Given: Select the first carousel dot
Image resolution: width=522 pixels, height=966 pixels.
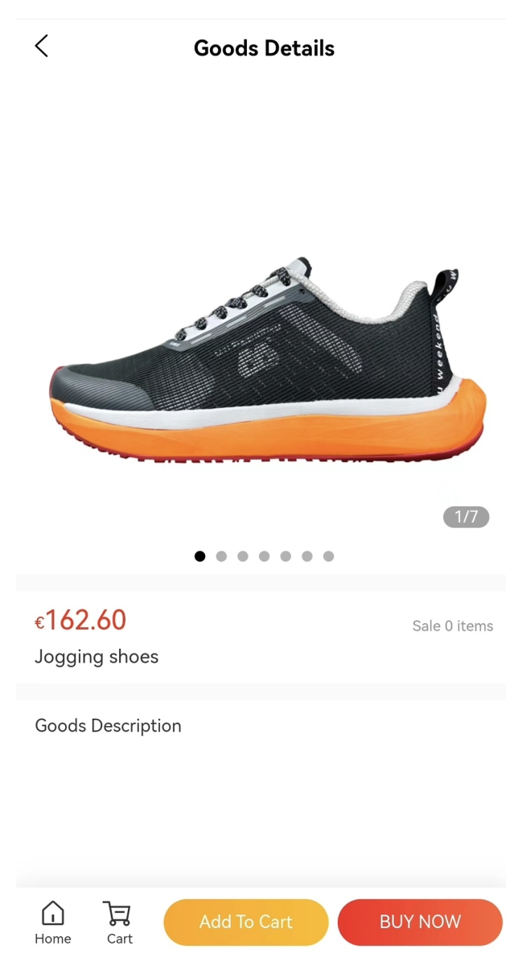Looking at the screenshot, I should coord(200,556).
